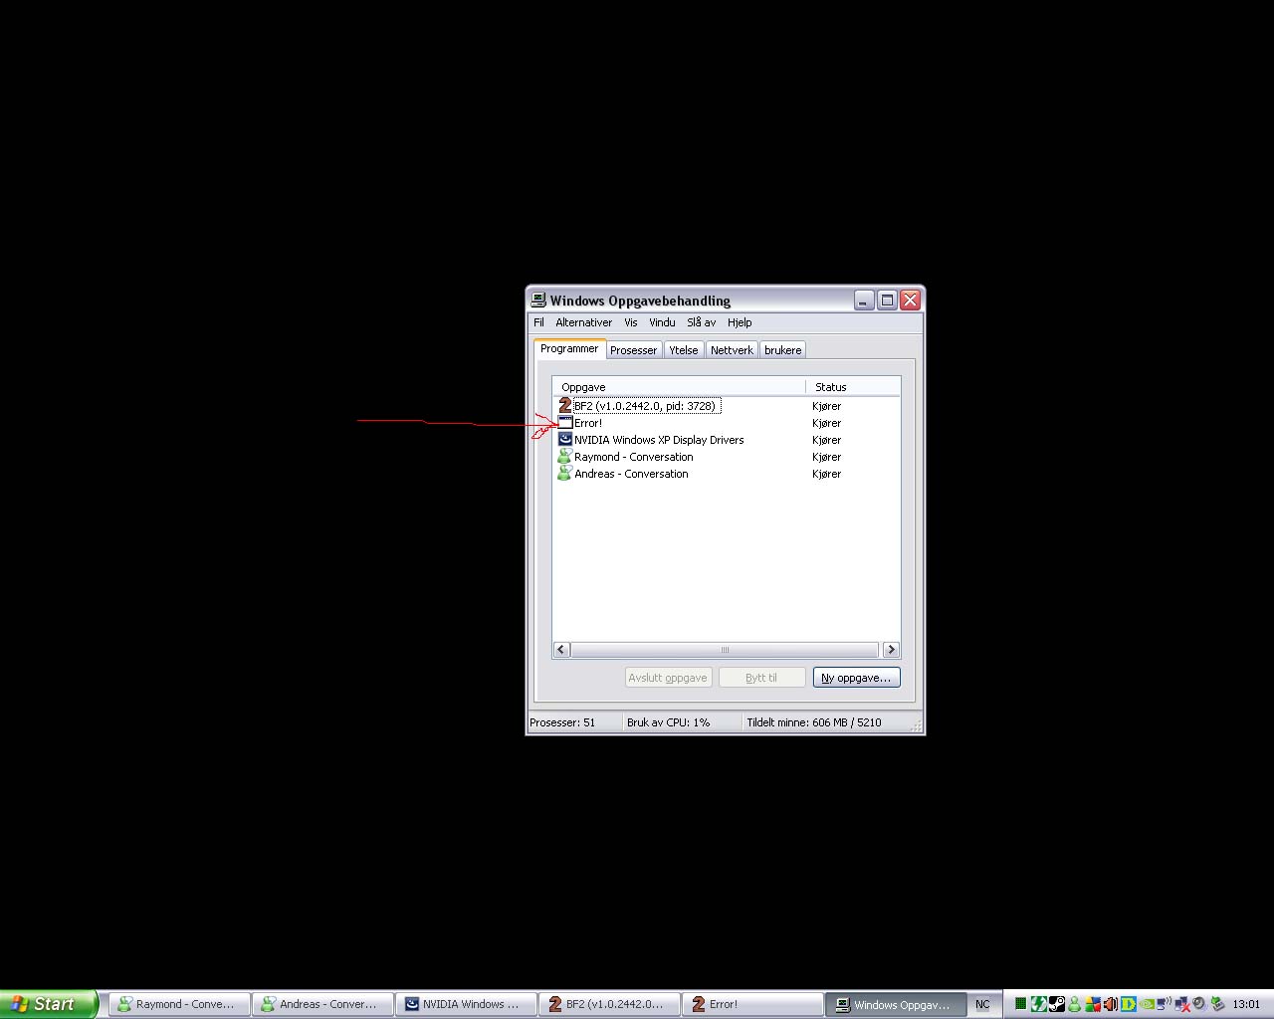Click the Ny oppgave... button
This screenshot has height=1019, width=1274.
click(x=856, y=678)
